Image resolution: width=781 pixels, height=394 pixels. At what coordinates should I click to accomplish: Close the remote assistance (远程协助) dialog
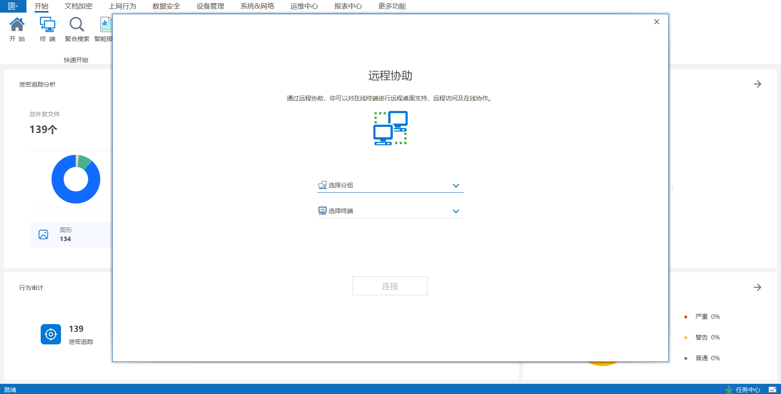point(656,22)
